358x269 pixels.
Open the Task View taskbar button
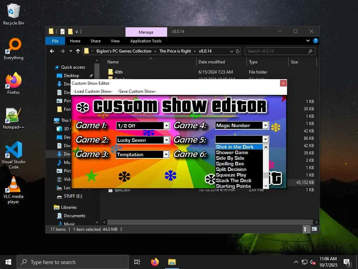(x=137, y=262)
